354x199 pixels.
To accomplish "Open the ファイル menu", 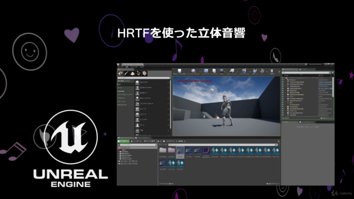I will (121, 67).
